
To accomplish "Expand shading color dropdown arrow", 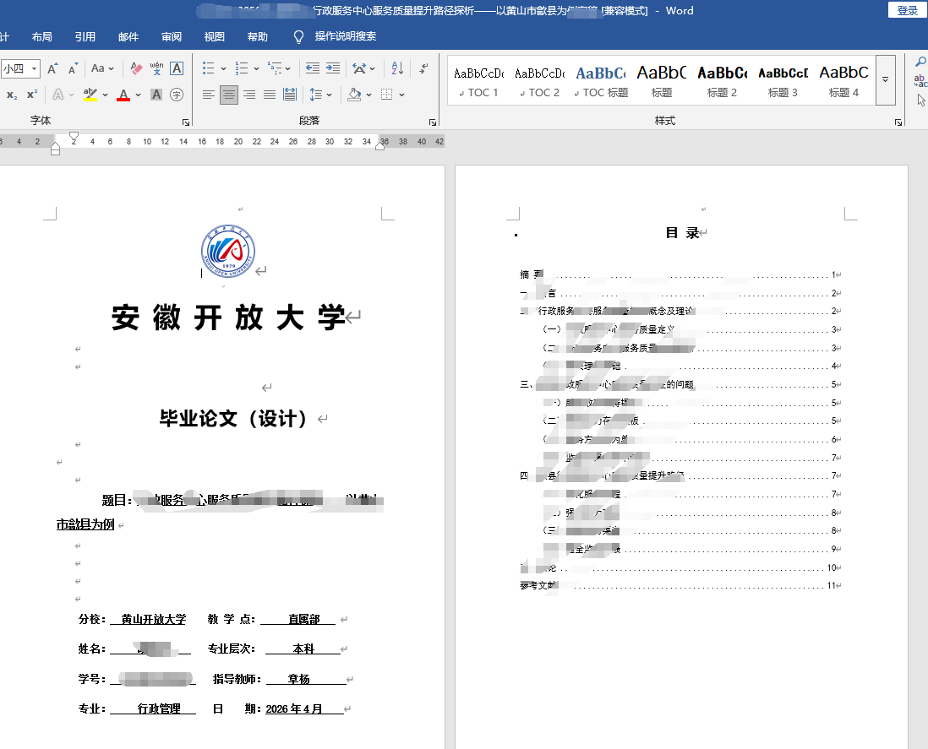I will tap(368, 95).
